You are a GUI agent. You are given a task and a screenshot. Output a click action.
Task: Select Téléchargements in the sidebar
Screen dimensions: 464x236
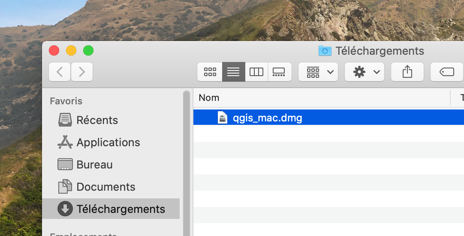tap(121, 209)
